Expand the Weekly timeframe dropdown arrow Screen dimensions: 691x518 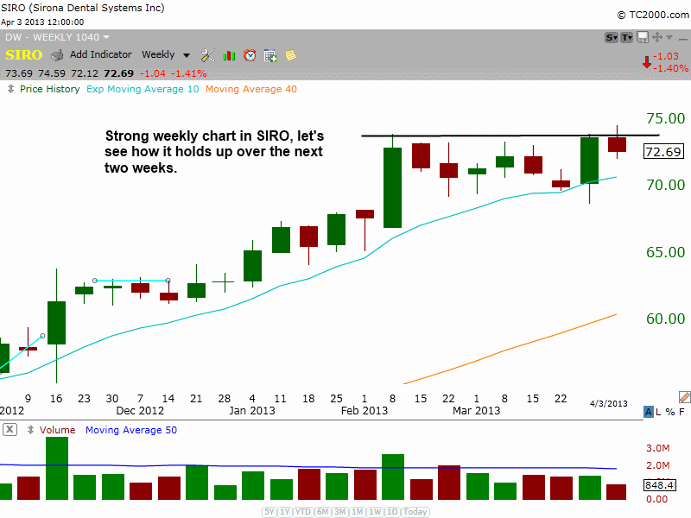tap(187, 55)
